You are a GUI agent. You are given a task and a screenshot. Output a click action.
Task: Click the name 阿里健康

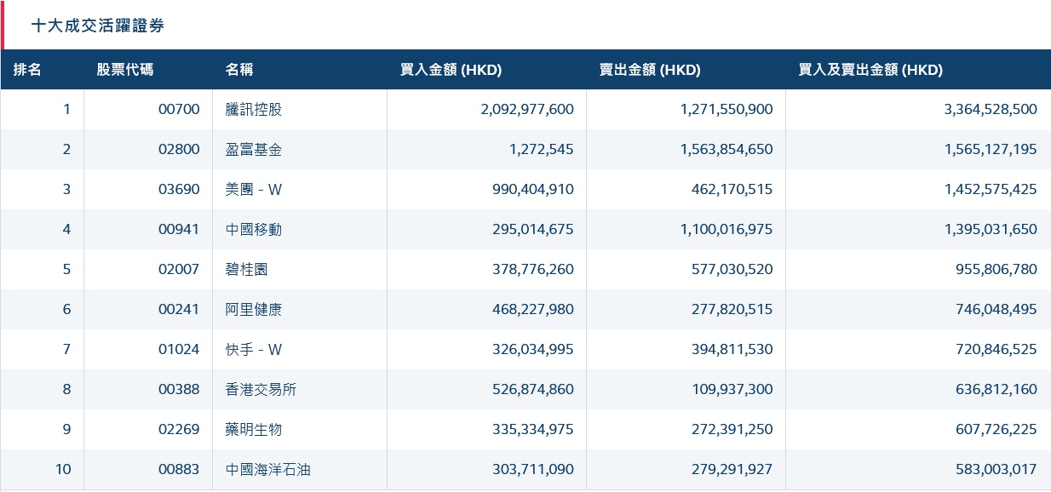[x=254, y=309]
